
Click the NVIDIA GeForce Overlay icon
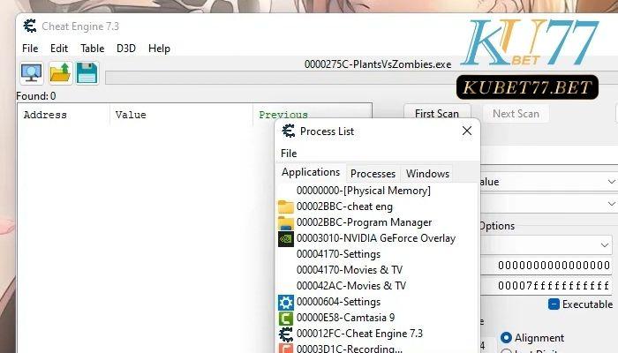tap(285, 239)
